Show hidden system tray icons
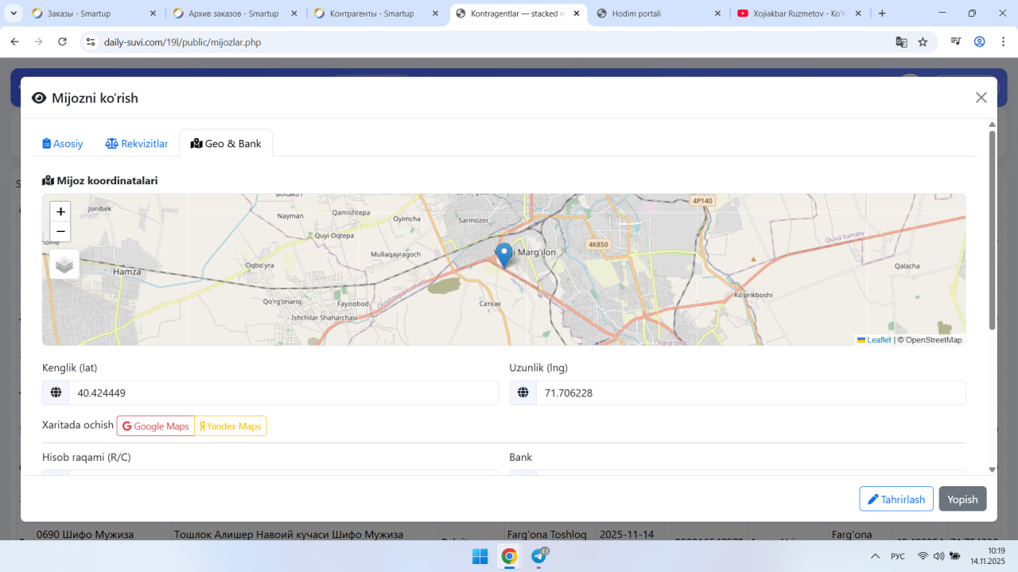Viewport: 1018px width, 572px height. pyautogui.click(x=875, y=556)
